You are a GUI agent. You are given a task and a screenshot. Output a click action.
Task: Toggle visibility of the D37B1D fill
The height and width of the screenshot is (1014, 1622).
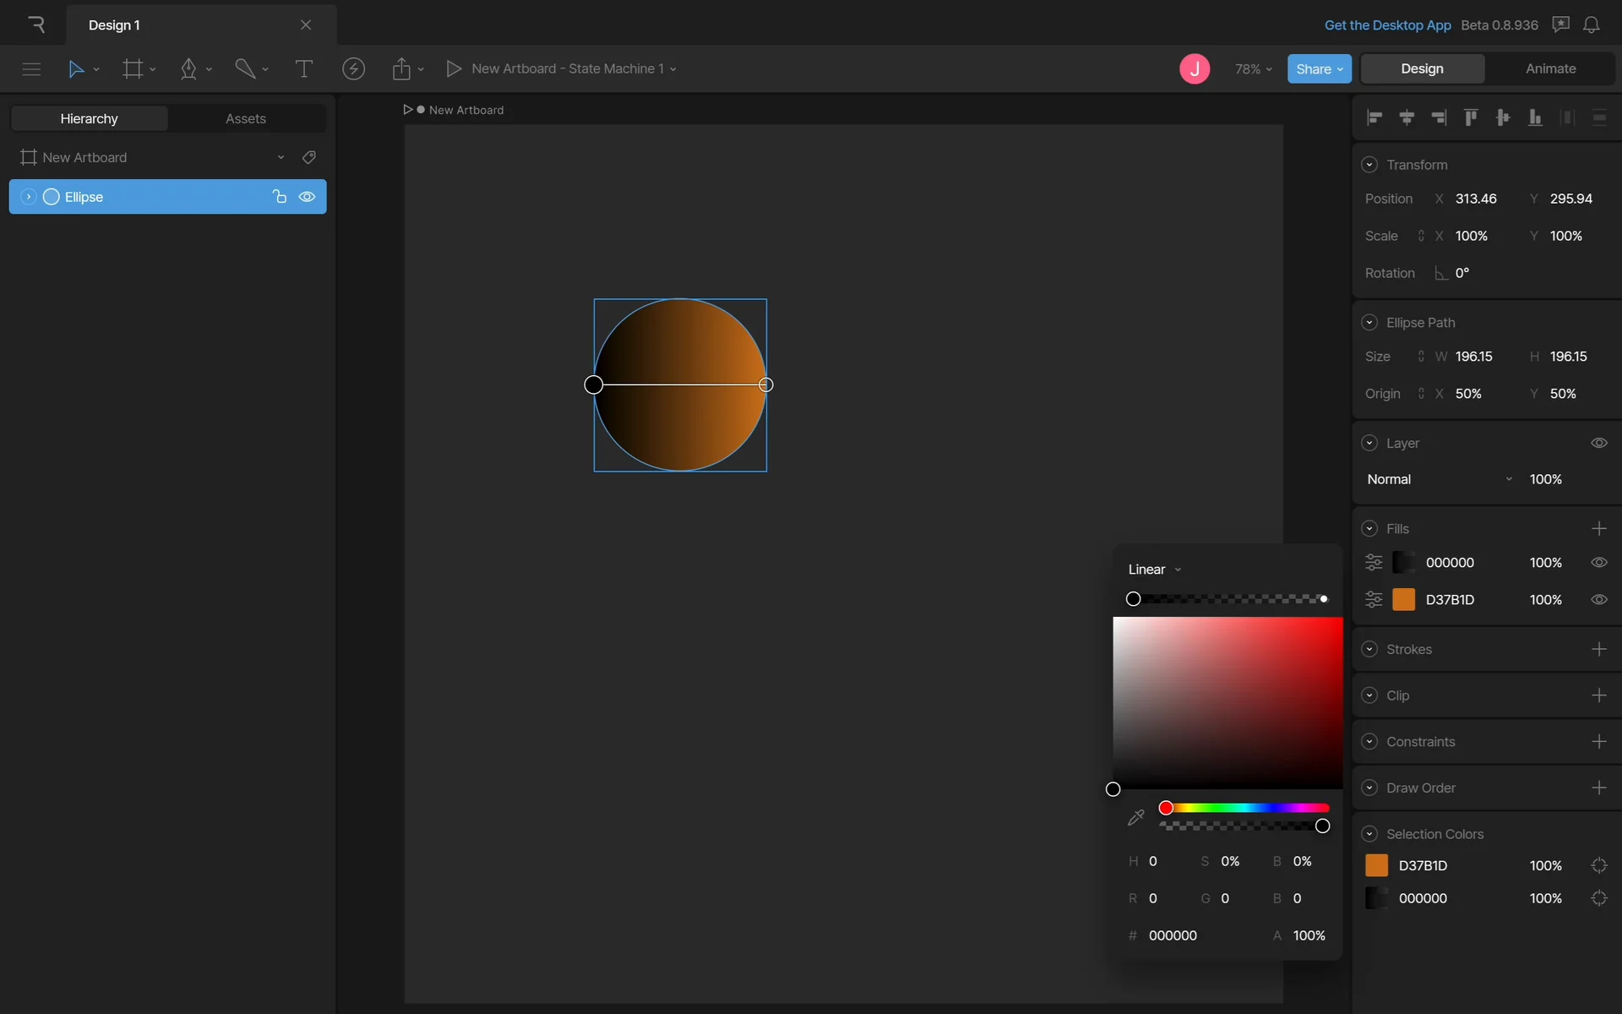[1598, 600]
